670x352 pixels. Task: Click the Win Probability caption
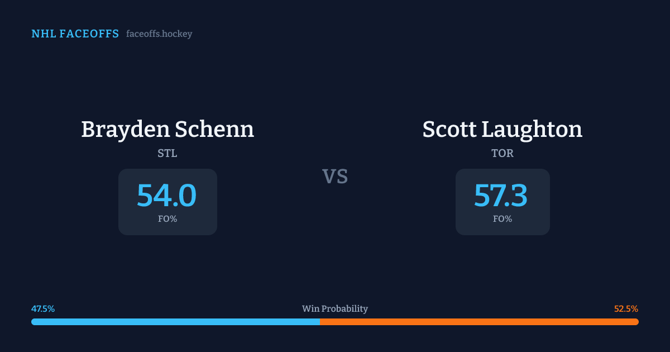[335, 309]
